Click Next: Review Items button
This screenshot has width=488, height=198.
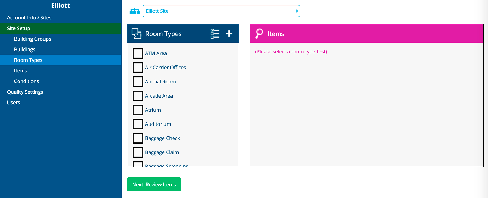coord(154,185)
